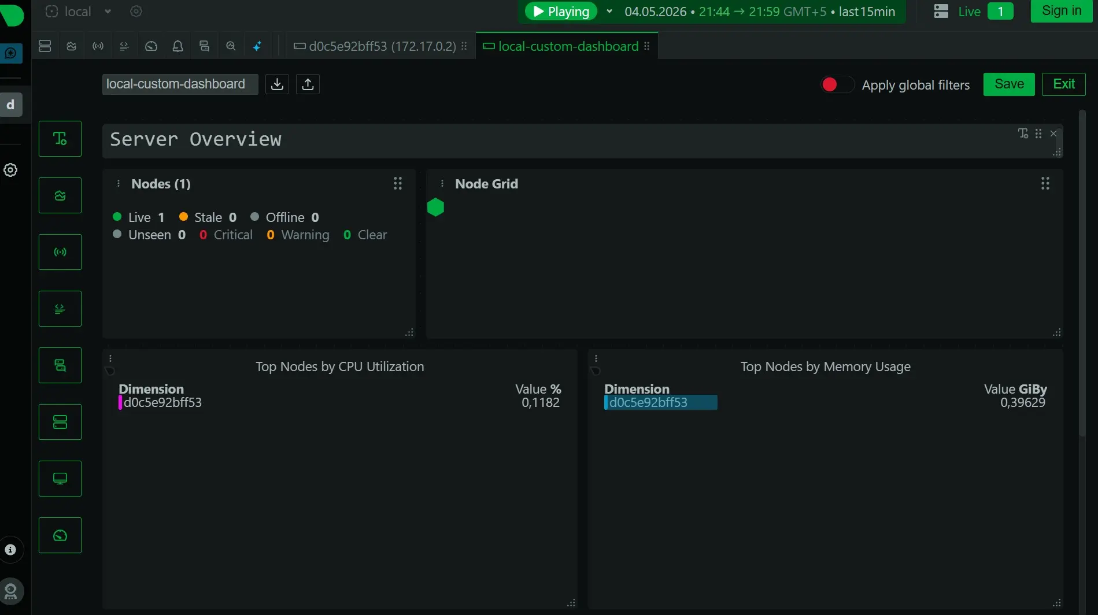The height and width of the screenshot is (615, 1098).
Task: Click drag handle of Nodes (1) card
Action: coord(398,184)
